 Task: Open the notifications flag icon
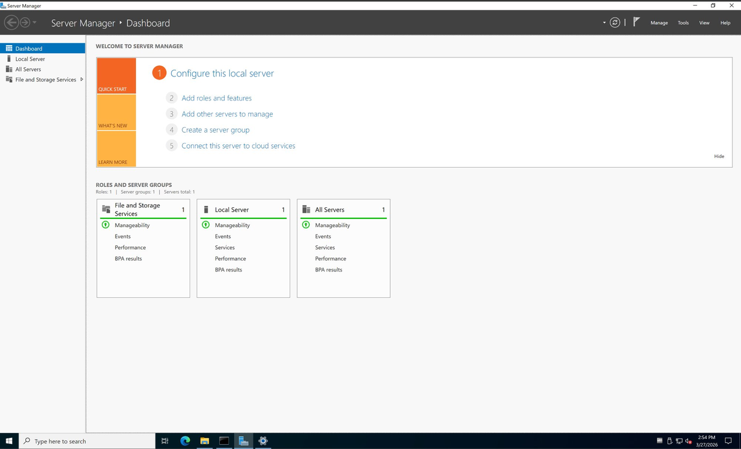click(x=635, y=22)
